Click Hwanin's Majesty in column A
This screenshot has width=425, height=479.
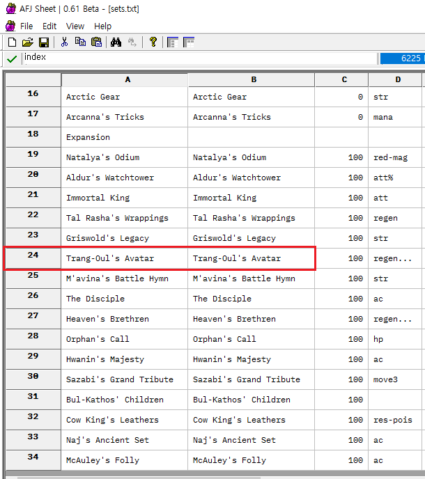point(125,359)
